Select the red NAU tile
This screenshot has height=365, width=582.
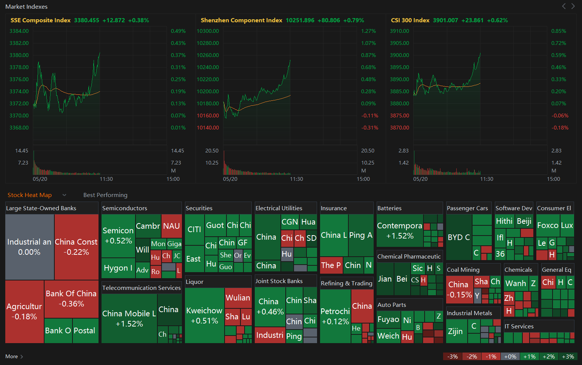click(x=171, y=226)
